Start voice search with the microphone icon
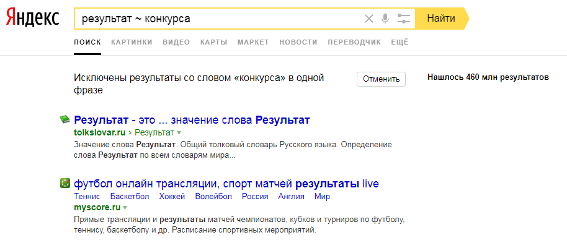 385,19
